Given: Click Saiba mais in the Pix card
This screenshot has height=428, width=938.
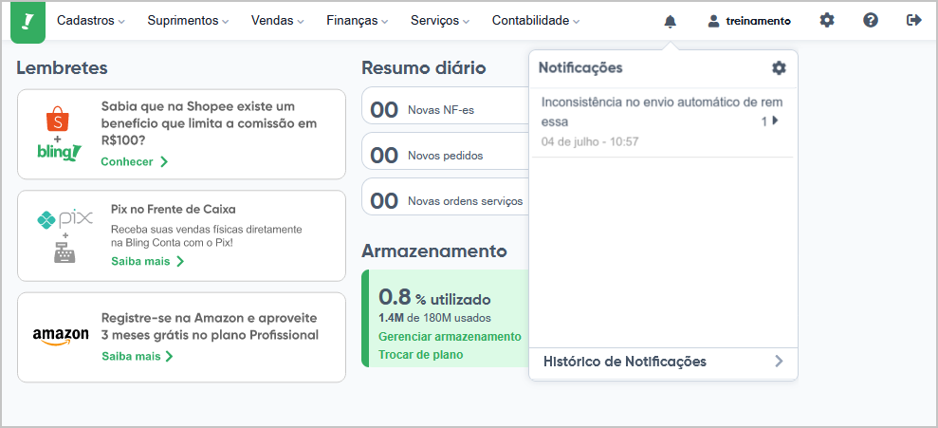Looking at the screenshot, I should point(147,262).
